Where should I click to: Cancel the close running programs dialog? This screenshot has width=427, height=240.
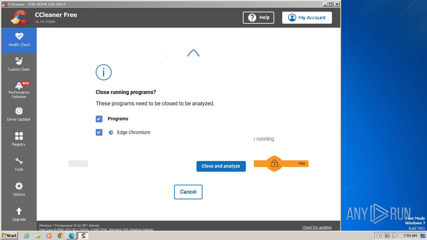(188, 192)
